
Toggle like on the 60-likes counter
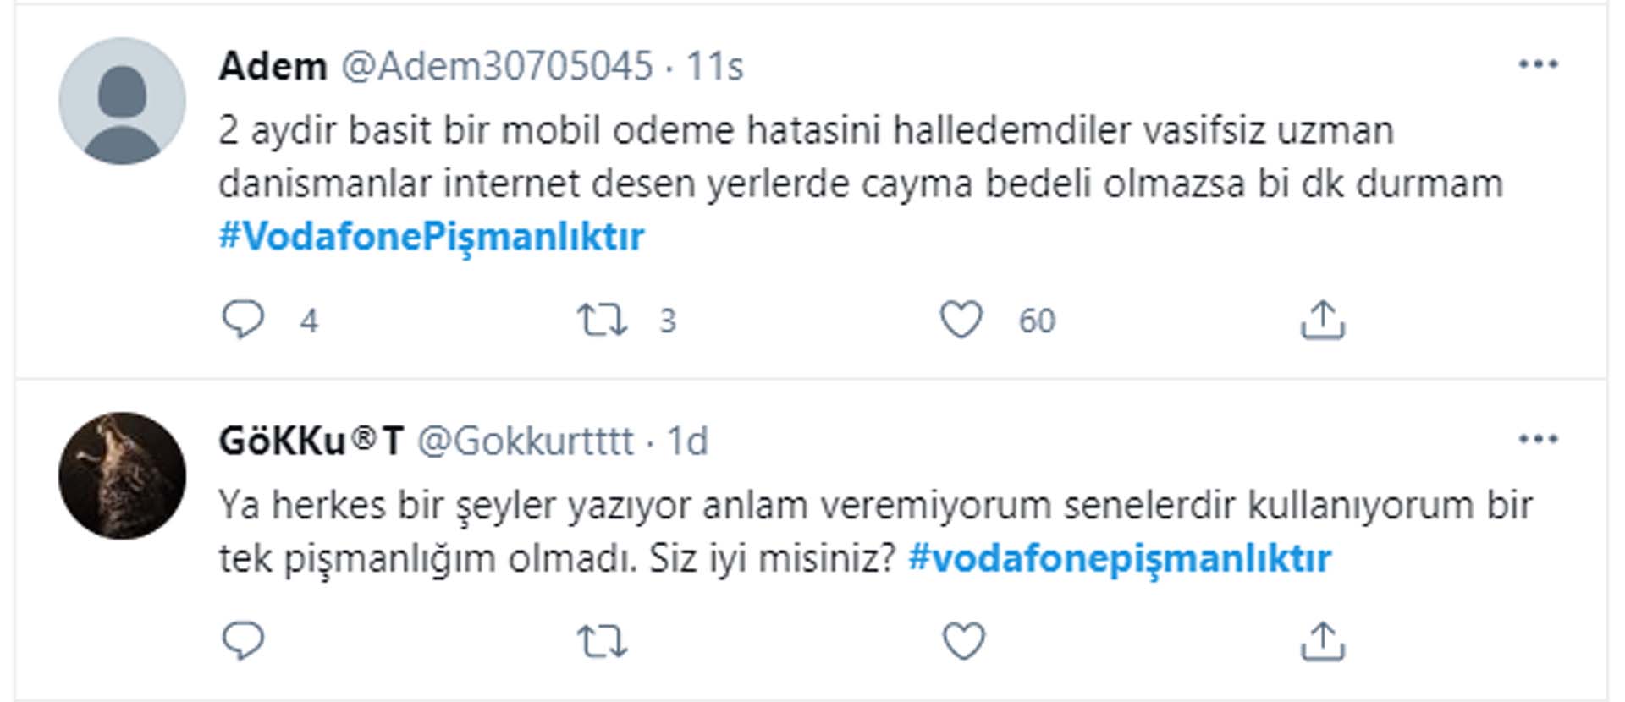click(x=1036, y=320)
